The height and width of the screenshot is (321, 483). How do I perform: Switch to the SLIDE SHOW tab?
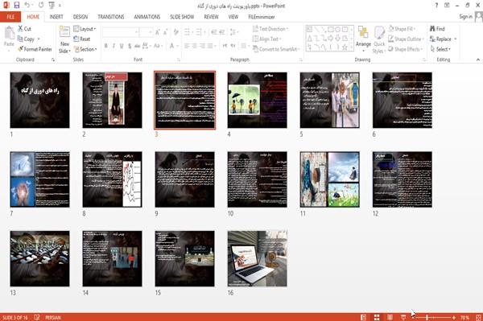[x=182, y=17]
